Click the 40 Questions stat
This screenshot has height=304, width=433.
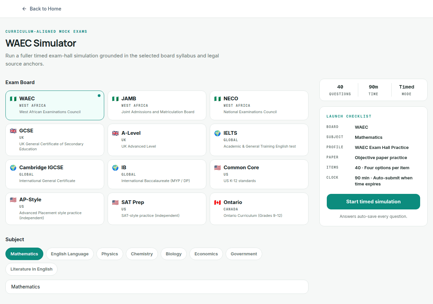[340, 90]
